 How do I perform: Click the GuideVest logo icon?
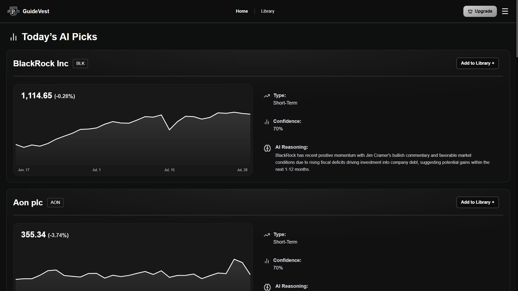click(x=13, y=11)
